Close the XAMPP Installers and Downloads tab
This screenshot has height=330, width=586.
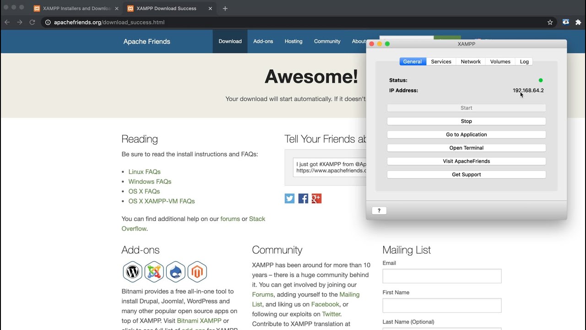tap(117, 8)
